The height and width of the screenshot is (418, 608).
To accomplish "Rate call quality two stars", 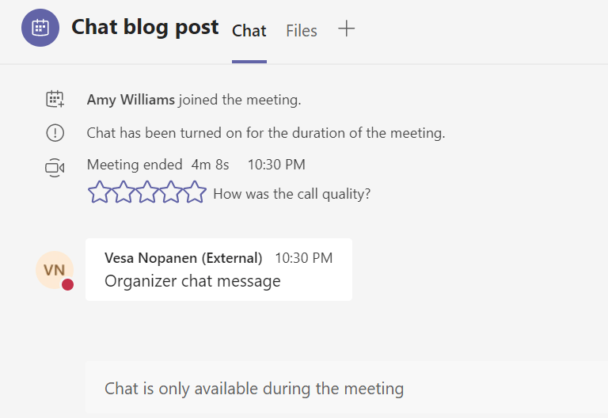I will click(x=123, y=192).
